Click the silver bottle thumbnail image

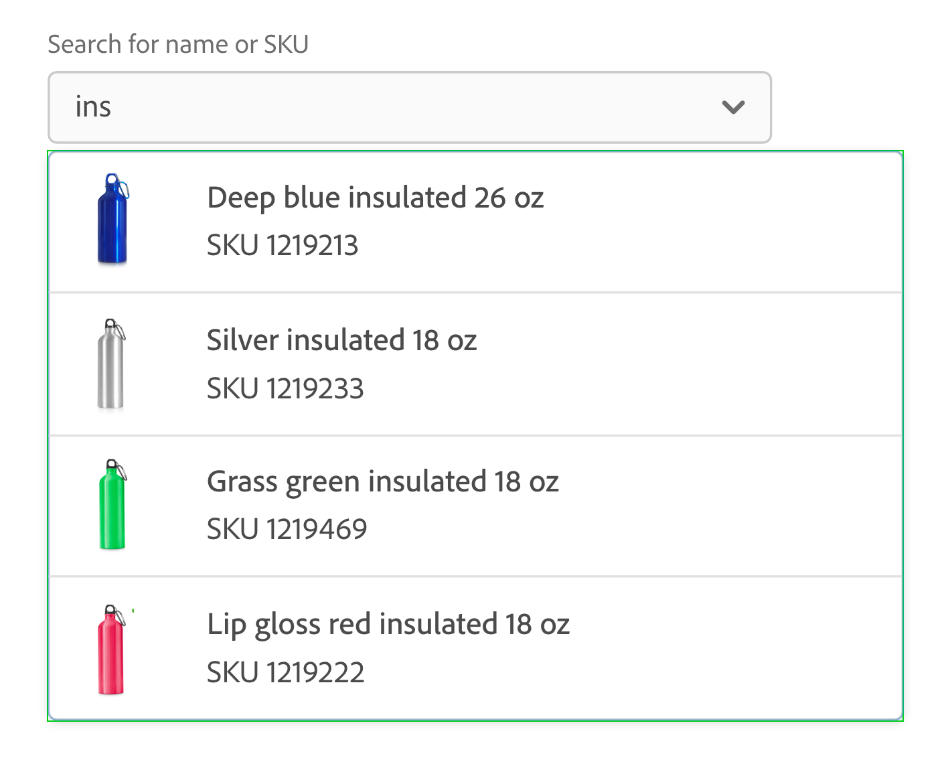tap(111, 364)
